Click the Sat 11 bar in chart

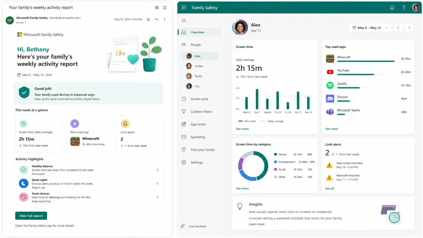pos(298,100)
